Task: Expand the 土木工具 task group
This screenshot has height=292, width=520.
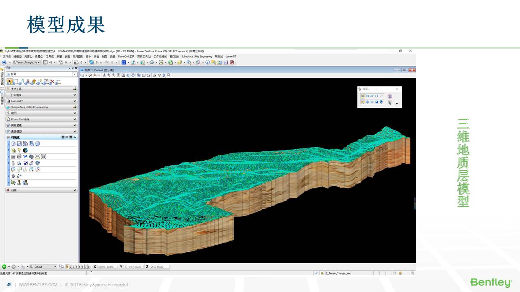Action: click(x=41, y=89)
